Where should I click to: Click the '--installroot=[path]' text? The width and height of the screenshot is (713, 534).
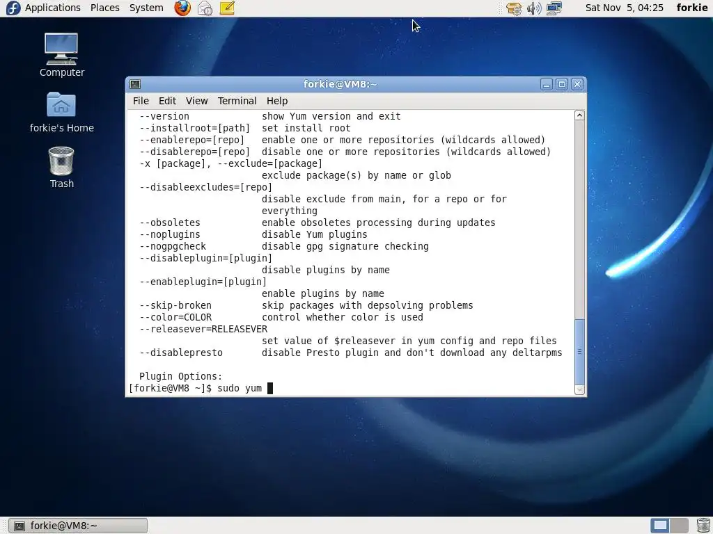(x=195, y=129)
